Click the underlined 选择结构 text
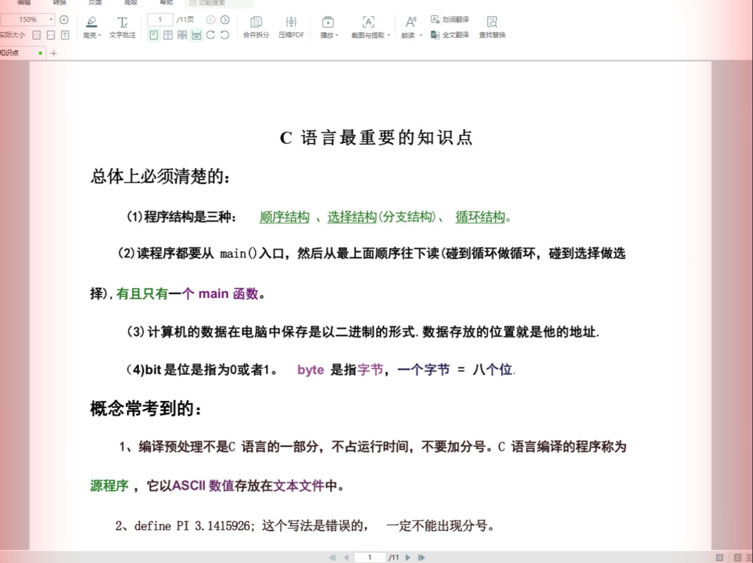The image size is (753, 563). pyautogui.click(x=352, y=217)
